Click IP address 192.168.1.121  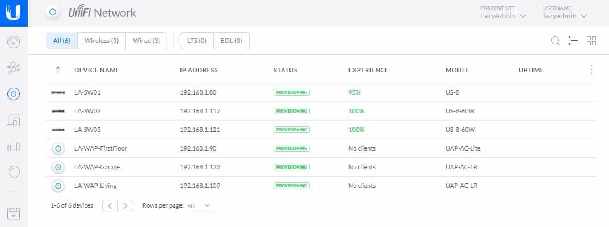(200, 130)
